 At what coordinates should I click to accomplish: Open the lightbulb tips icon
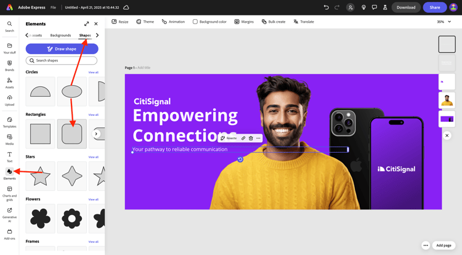point(363,7)
